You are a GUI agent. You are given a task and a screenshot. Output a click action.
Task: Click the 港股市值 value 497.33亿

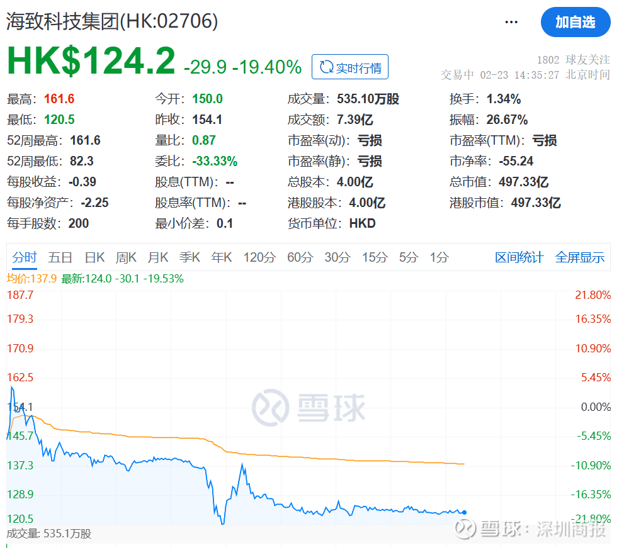[x=536, y=203]
